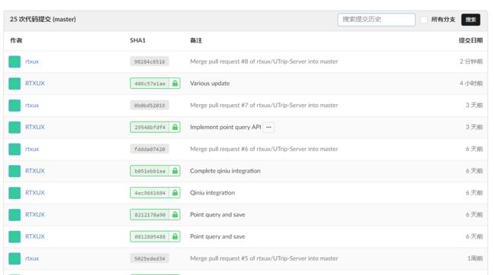This screenshot has height=275, width=494.
Task: Click the lock icon next to SHA 0812805488
Action: 175,236
